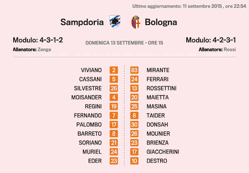Select Viviano's number 2 jersey badge

tap(114, 70)
